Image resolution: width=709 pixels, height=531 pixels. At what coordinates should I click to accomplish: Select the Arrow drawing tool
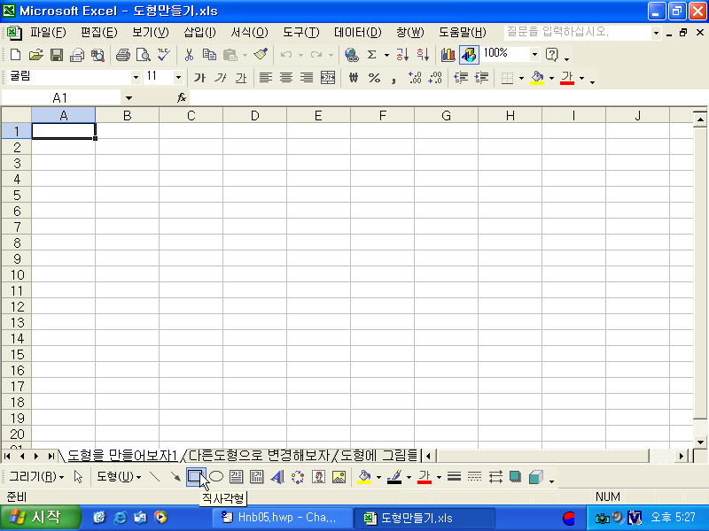(x=175, y=477)
